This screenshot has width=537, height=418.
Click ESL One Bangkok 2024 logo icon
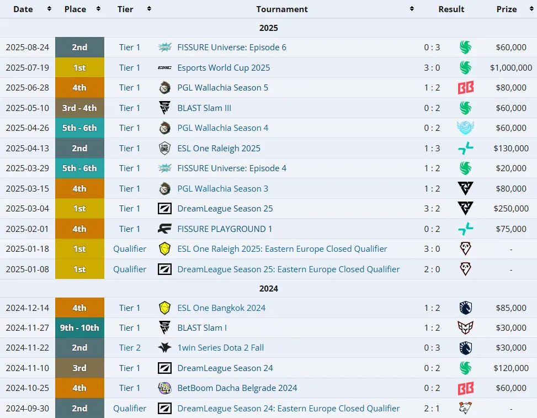click(164, 308)
